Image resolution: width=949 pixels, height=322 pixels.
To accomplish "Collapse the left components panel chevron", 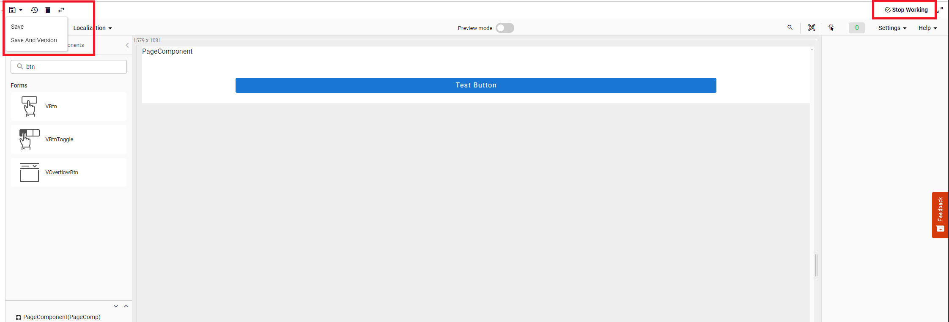I will pyautogui.click(x=127, y=45).
